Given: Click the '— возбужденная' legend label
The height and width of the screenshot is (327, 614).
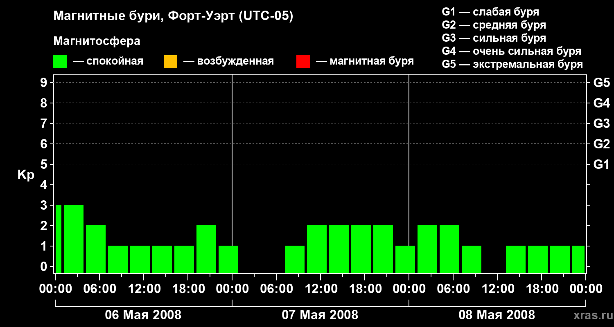Looking at the screenshot, I should 228,61.
